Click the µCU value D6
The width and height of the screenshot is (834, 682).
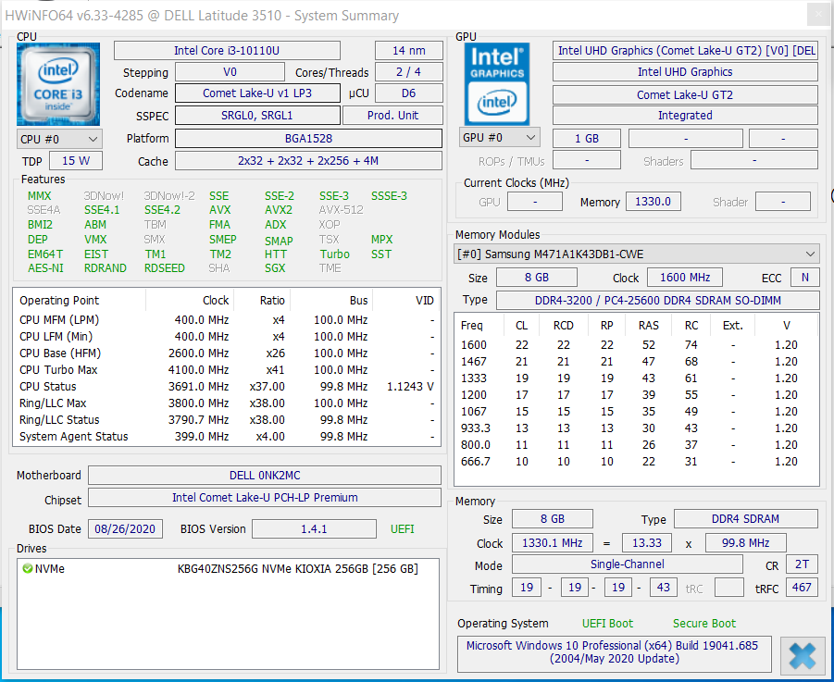pos(409,93)
